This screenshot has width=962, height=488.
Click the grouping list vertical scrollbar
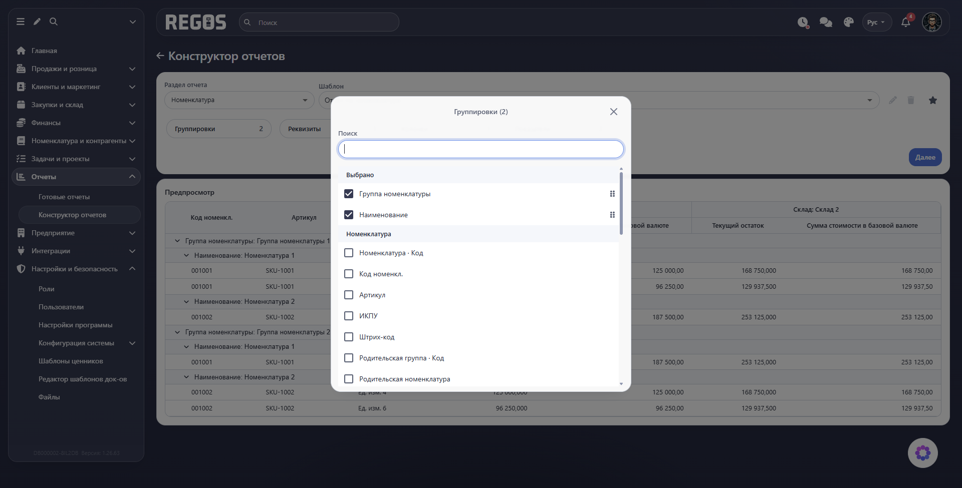[x=621, y=203]
